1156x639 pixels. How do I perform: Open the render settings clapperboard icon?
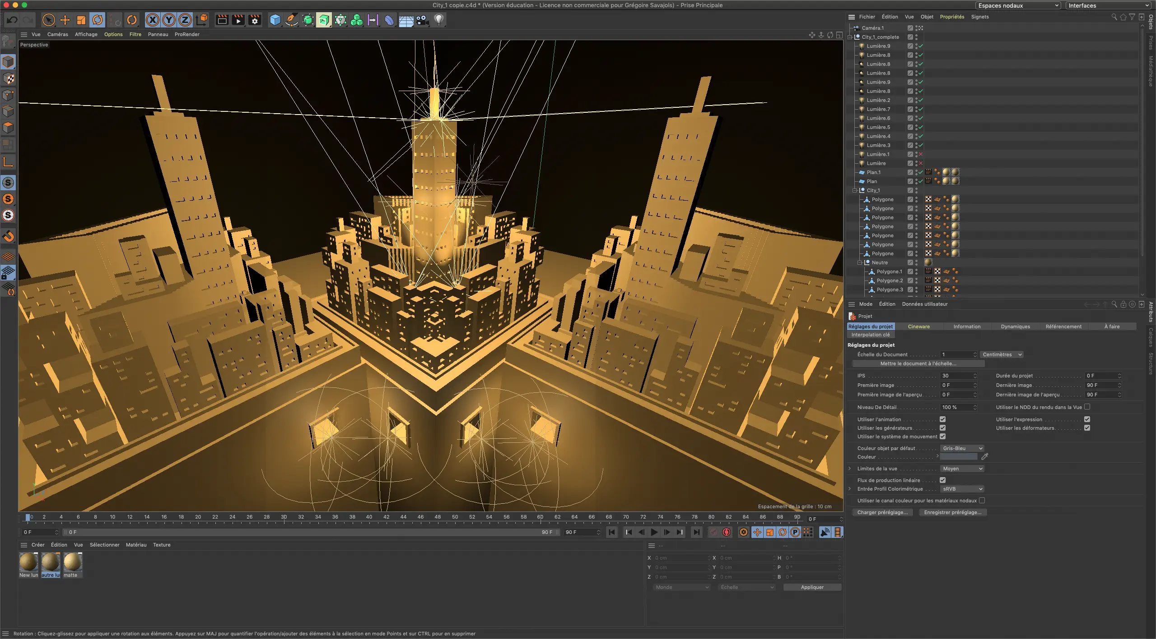pos(255,20)
